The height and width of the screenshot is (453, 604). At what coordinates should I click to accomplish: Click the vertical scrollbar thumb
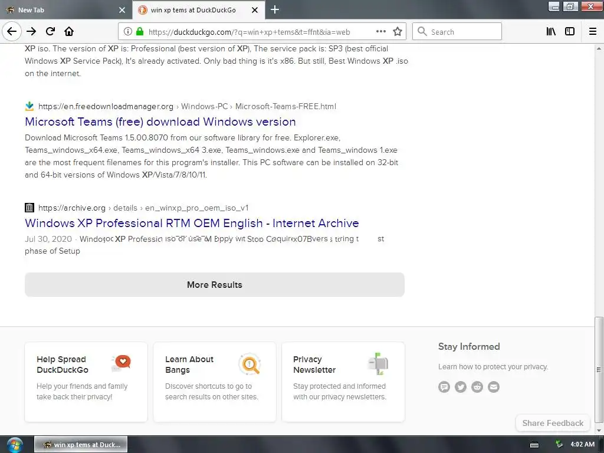[599, 369]
